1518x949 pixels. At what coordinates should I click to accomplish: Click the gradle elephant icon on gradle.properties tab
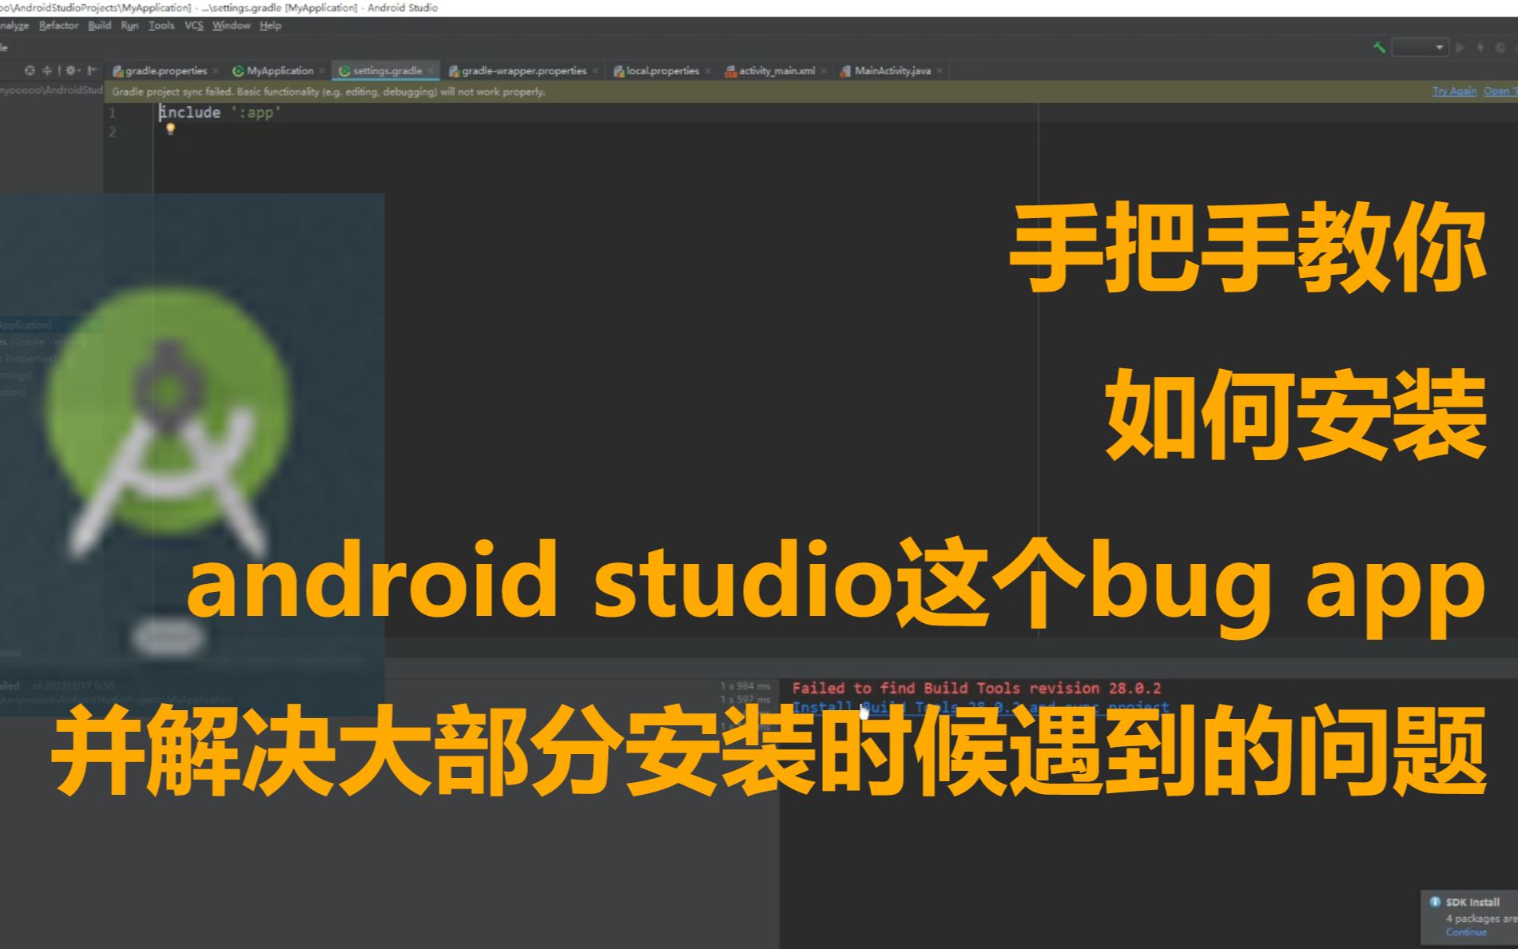pos(117,70)
